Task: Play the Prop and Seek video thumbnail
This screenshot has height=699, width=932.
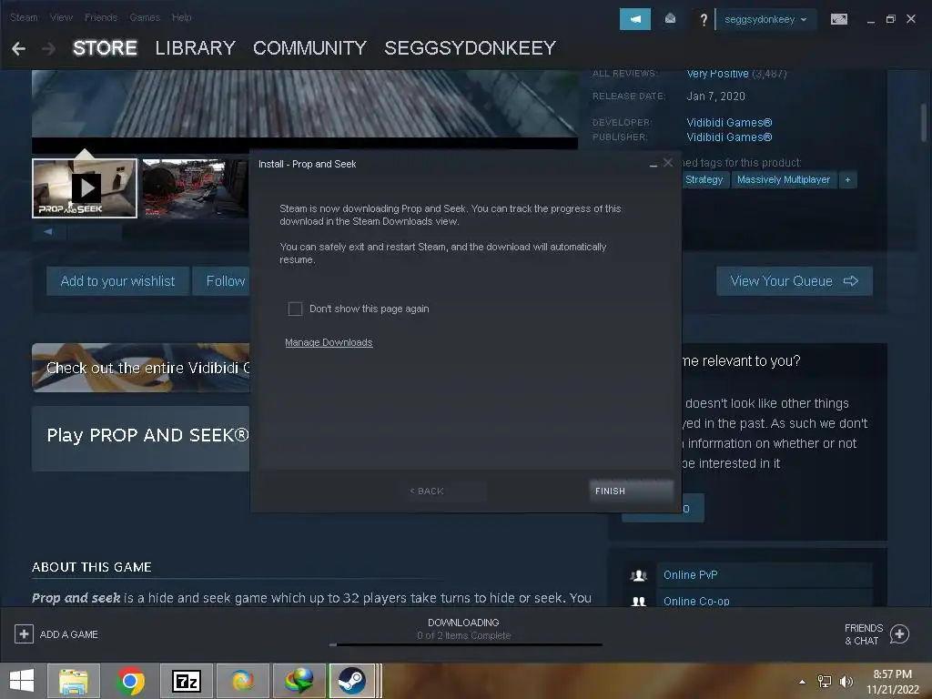Action: tap(85, 187)
